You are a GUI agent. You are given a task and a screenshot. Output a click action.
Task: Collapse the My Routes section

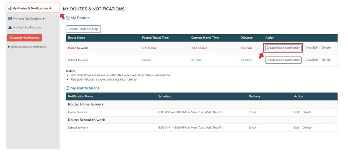click(x=68, y=18)
